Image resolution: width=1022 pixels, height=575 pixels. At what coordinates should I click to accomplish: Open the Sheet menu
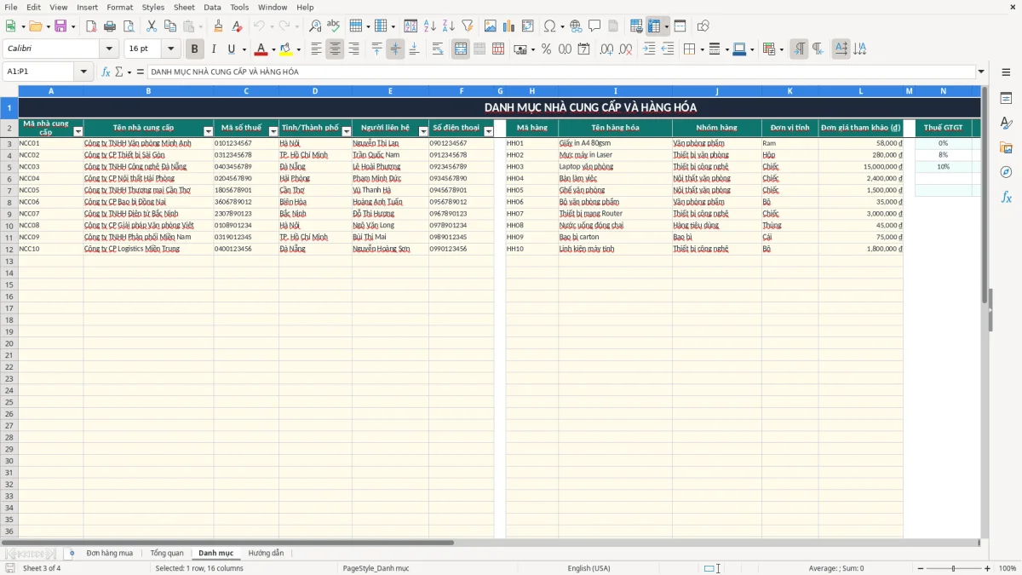coord(184,7)
